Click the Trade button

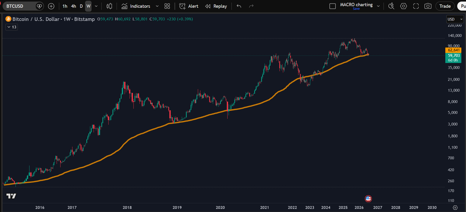click(x=445, y=6)
